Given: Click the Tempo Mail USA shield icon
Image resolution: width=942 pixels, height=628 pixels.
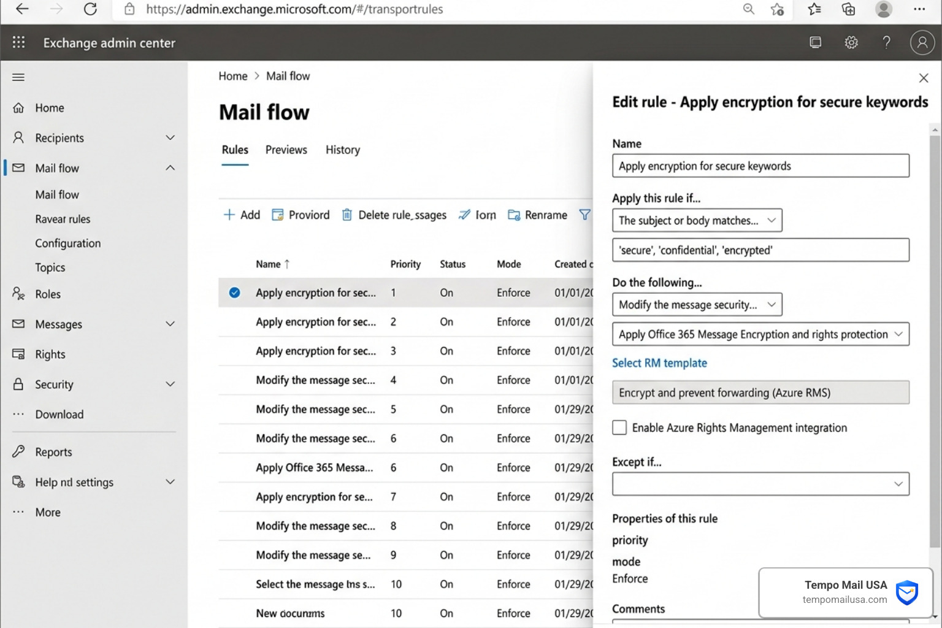Looking at the screenshot, I should [x=906, y=592].
